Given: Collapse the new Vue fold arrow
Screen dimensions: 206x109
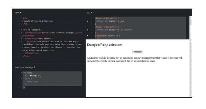Looking at the screenshot, I should click(22, 73).
